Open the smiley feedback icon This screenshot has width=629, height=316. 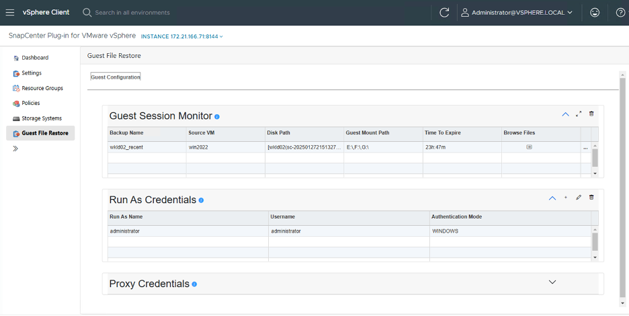pyautogui.click(x=595, y=12)
